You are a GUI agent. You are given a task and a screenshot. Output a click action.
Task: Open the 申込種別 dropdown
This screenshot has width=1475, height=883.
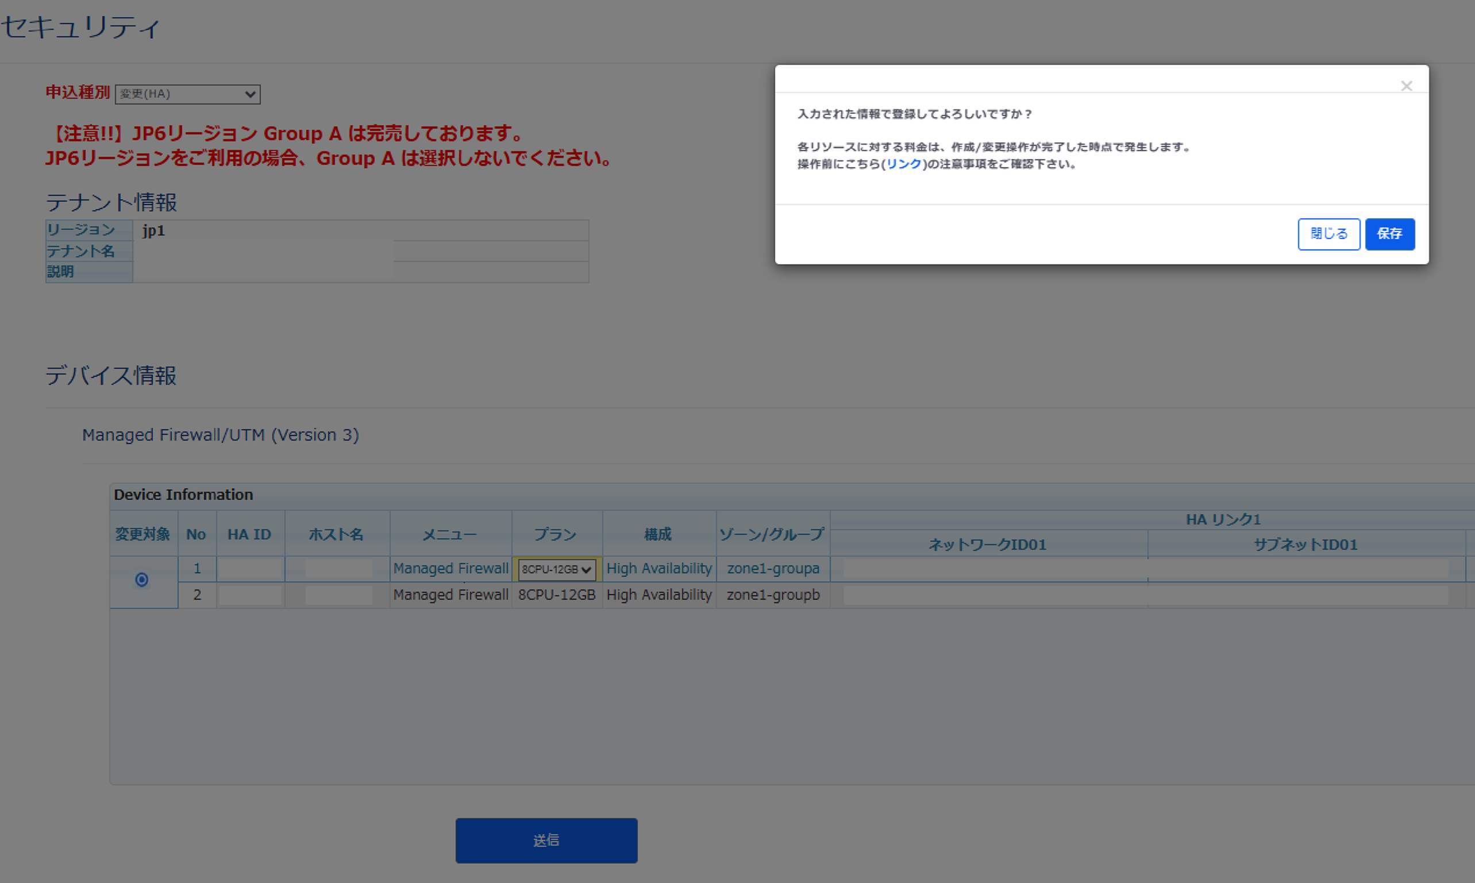pos(187,94)
